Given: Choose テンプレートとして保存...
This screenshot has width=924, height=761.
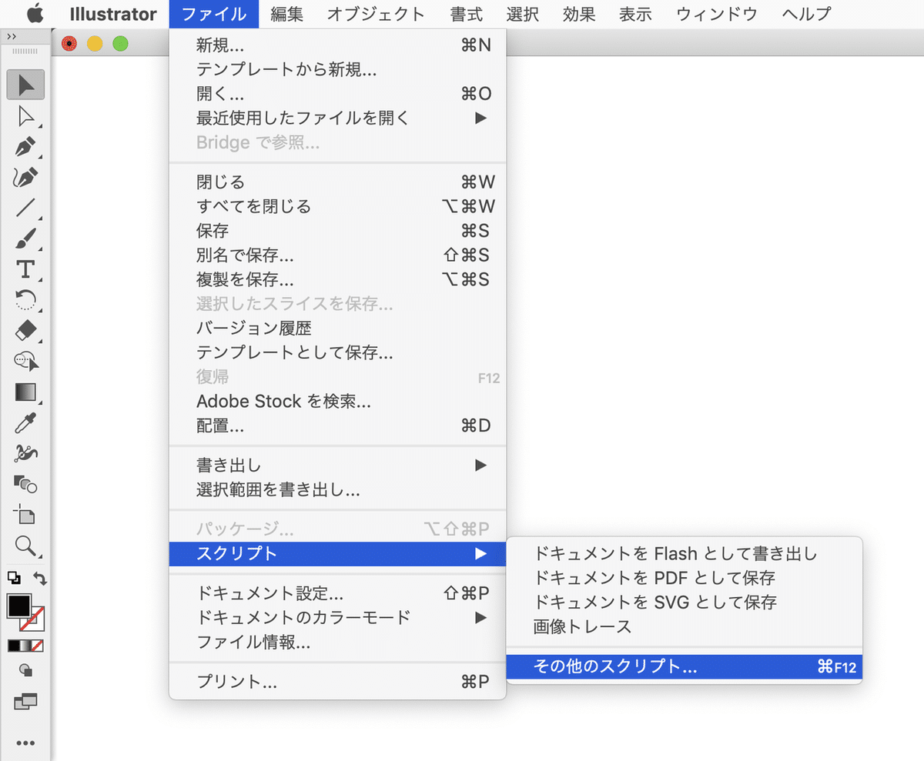Looking at the screenshot, I should pyautogui.click(x=337, y=352).
